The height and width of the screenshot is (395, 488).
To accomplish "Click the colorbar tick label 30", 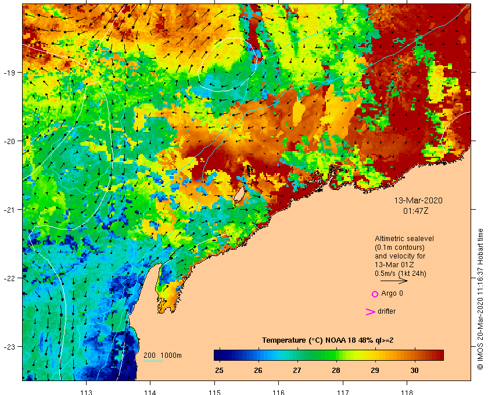I will pyautogui.click(x=414, y=371).
